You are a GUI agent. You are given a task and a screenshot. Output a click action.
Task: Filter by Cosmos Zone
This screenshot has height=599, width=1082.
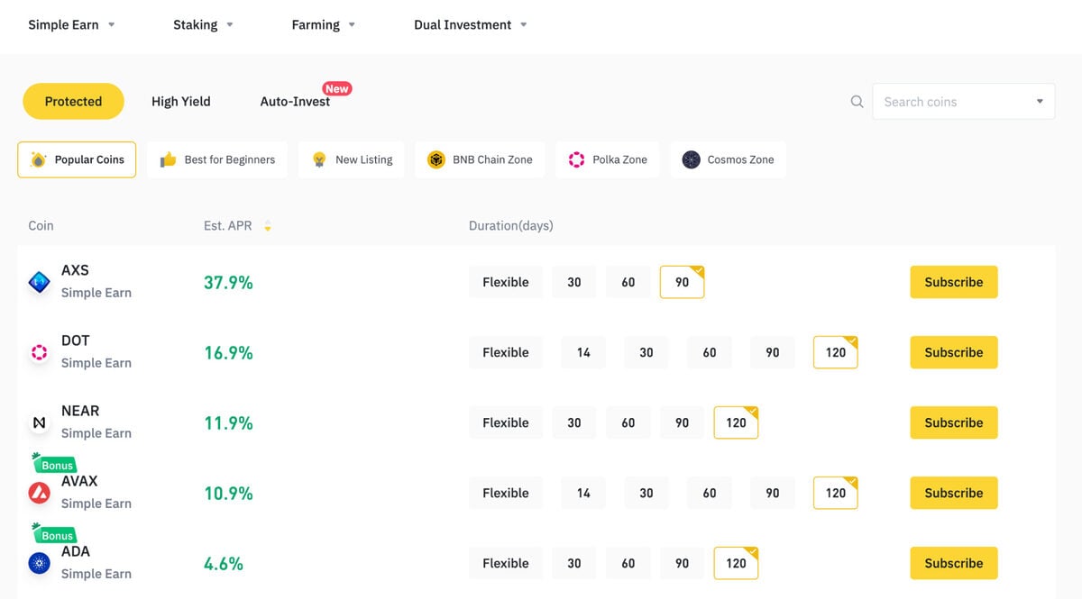tap(728, 159)
